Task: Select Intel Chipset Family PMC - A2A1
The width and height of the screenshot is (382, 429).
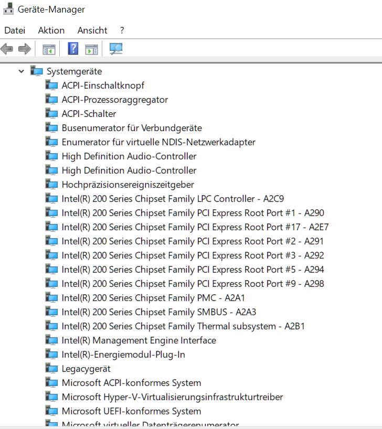Action: 153,298
